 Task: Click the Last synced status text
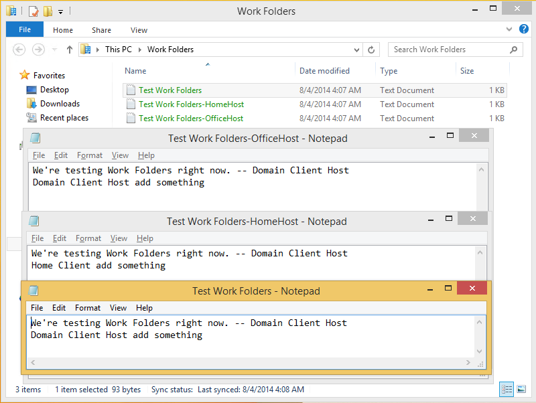[x=251, y=390]
